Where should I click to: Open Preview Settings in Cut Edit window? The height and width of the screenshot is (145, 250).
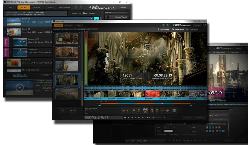pos(178,29)
